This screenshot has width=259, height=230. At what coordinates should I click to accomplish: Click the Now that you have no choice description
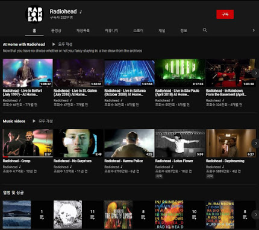click(72, 51)
